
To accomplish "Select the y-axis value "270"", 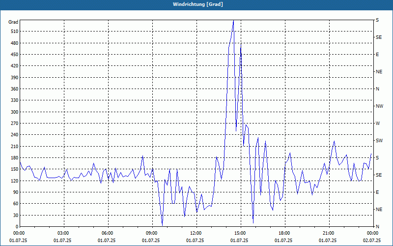I will coord(15,123).
